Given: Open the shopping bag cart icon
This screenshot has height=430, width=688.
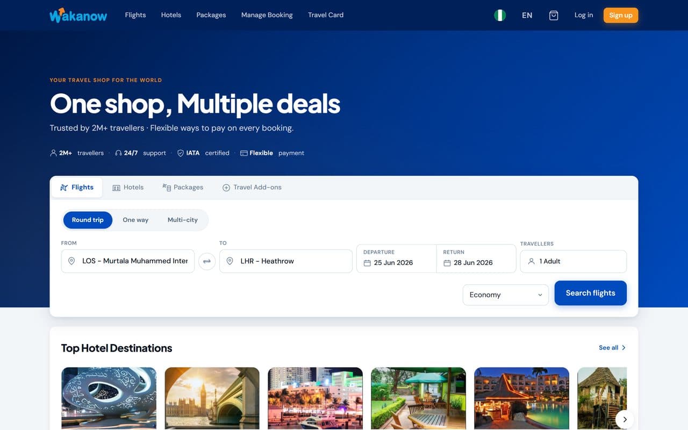Looking at the screenshot, I should click(x=554, y=15).
